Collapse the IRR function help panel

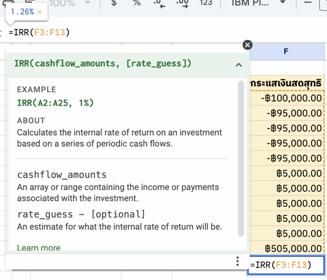point(239,65)
